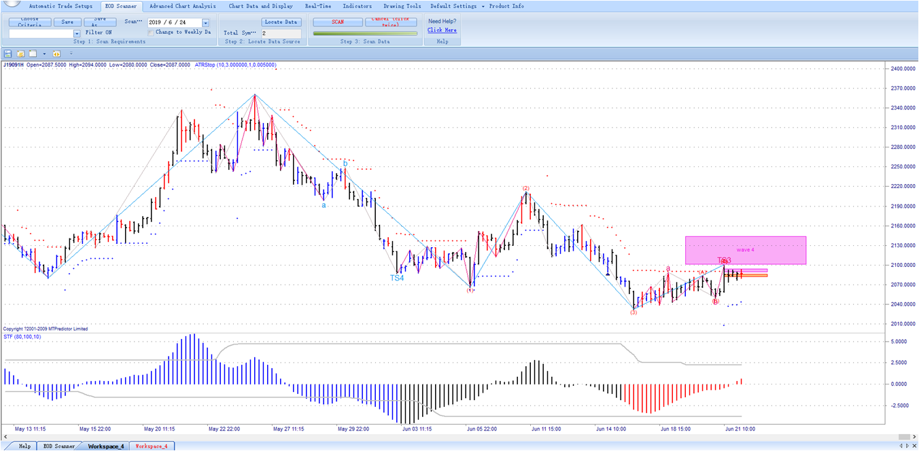
Task: Click the open folder icon in quick toolbar
Action: tap(20, 54)
